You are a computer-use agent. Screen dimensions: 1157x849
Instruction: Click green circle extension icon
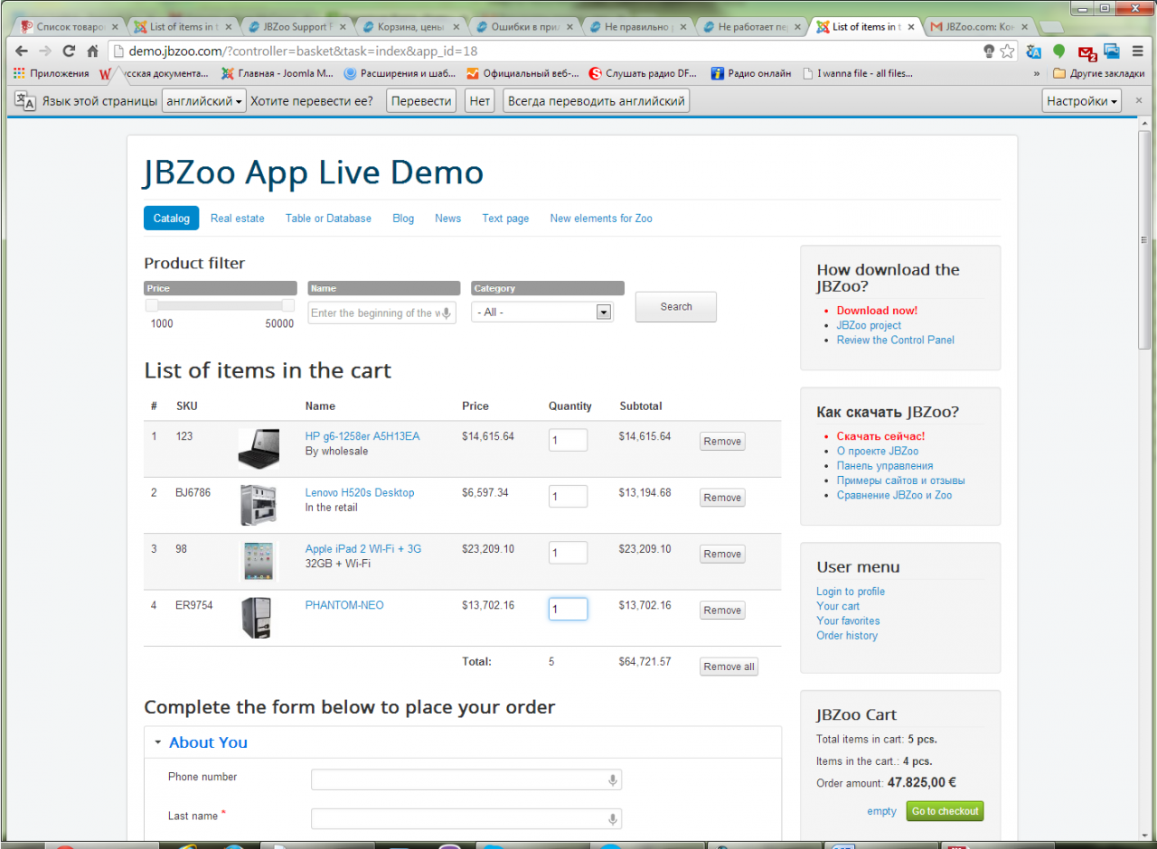pos(1058,51)
